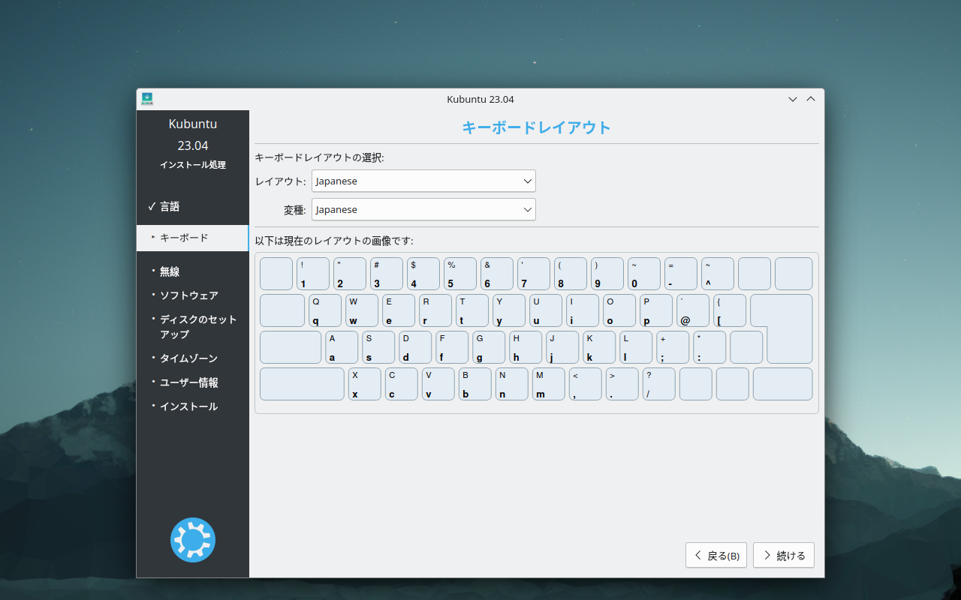Click the B key in the bottom row
Viewport: 961px width, 600px height.
(x=475, y=384)
